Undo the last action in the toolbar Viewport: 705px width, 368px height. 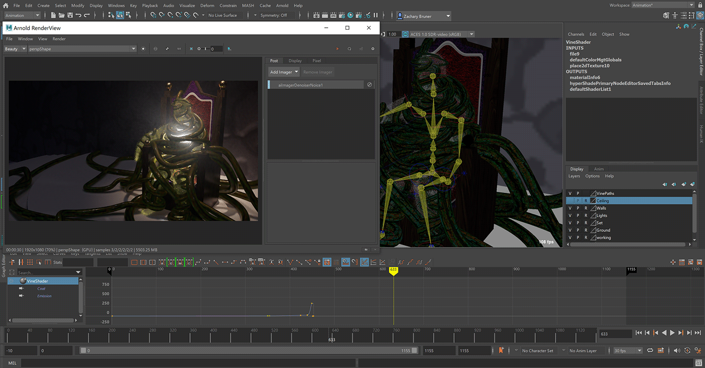tap(79, 15)
